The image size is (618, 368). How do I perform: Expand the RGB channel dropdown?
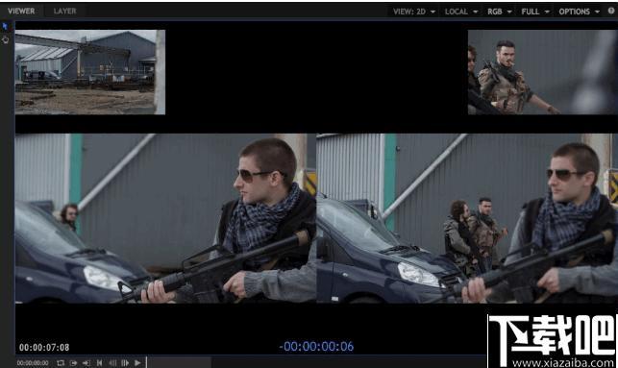point(500,12)
